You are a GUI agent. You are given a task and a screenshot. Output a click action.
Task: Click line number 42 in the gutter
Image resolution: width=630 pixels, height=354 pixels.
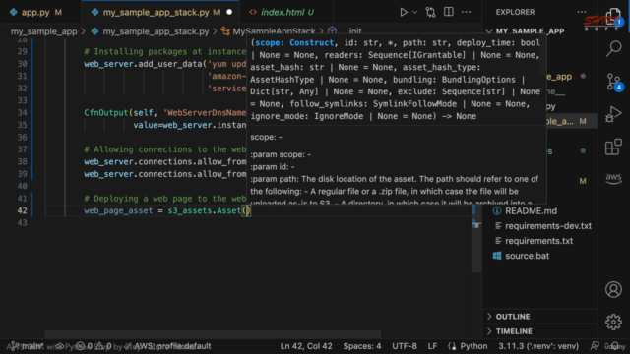(22, 210)
